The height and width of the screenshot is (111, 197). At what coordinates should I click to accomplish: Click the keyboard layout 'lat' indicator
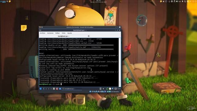point(180,2)
